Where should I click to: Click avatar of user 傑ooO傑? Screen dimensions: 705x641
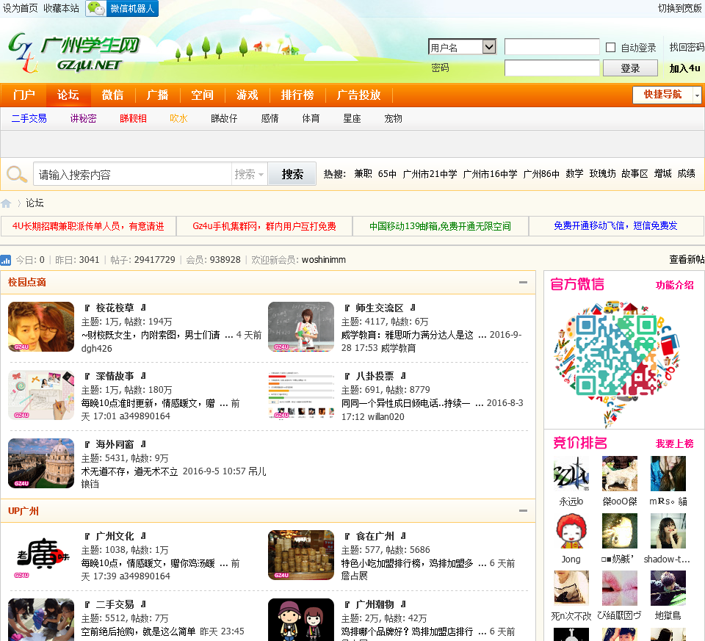point(620,474)
